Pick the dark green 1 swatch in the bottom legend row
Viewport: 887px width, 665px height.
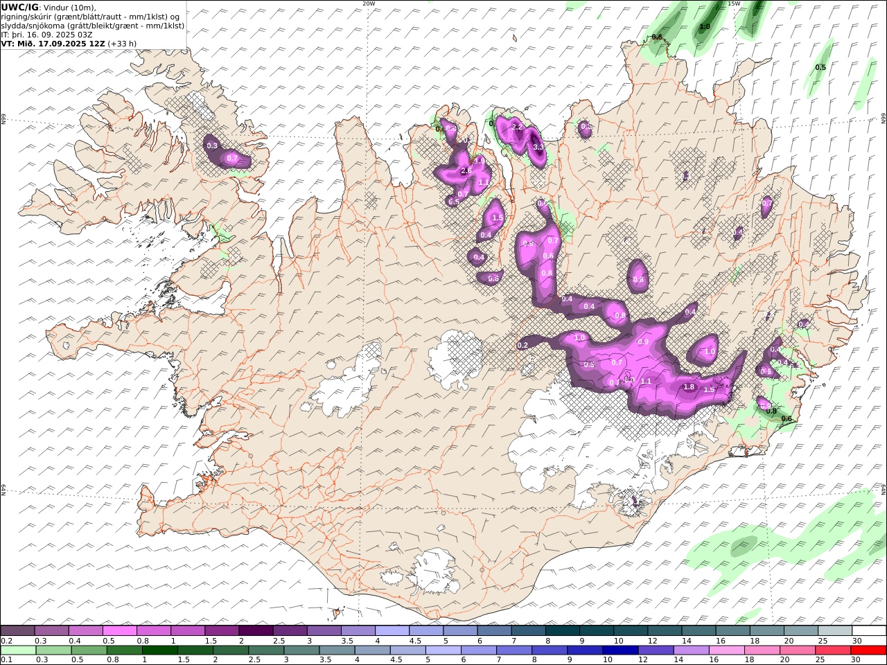pos(159,650)
